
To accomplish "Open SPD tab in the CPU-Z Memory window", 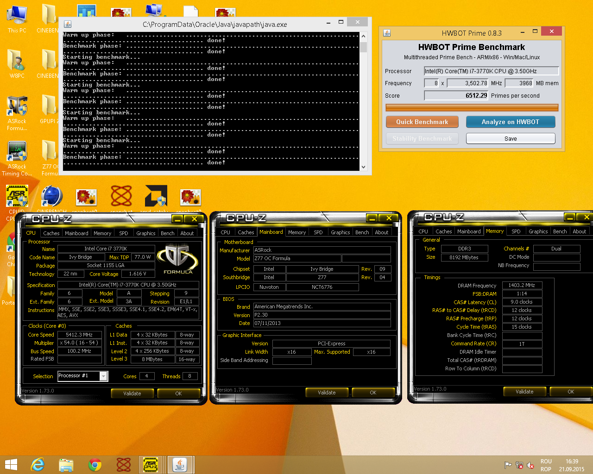I will click(516, 231).
